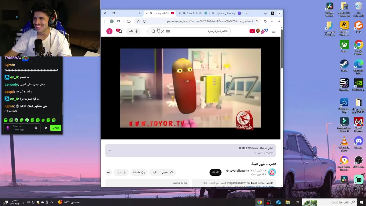
Task: Open Chrome three-dot menu
Action: coord(105,21)
